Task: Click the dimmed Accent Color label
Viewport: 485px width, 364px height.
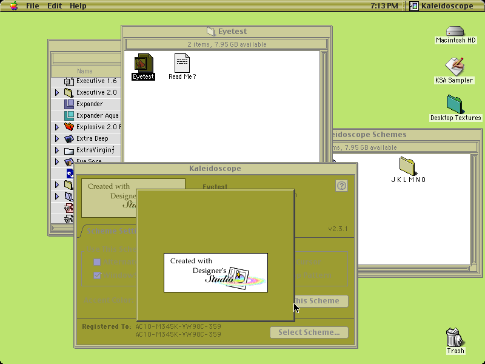Action: (109, 300)
